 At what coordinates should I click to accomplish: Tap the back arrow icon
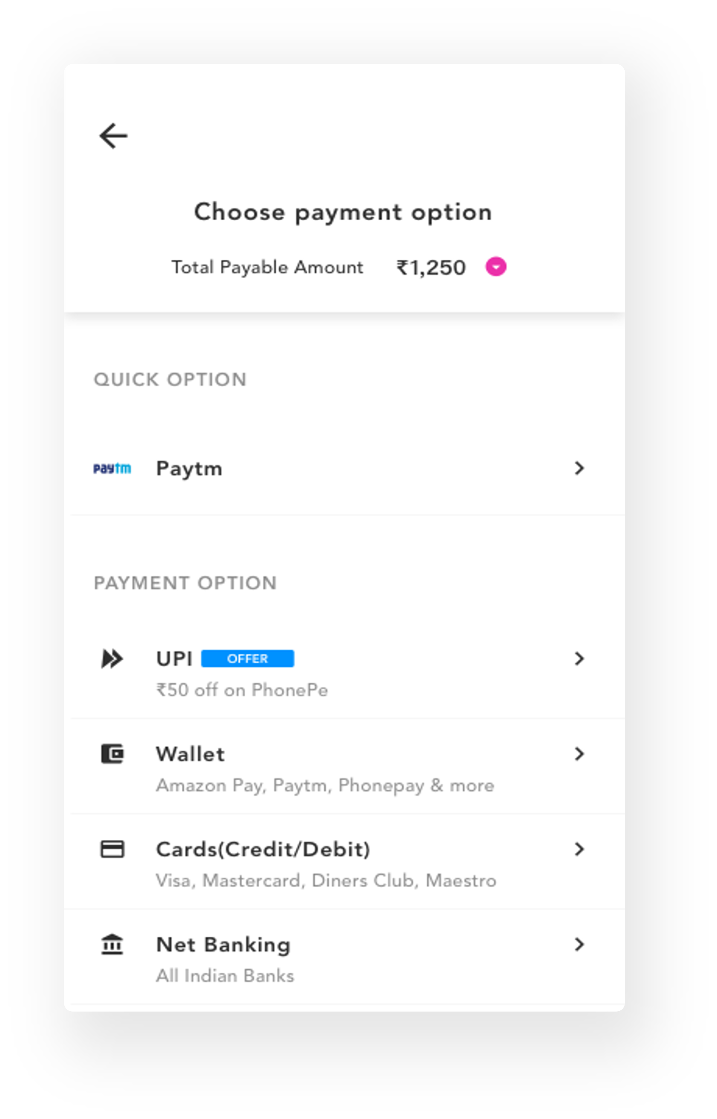point(113,136)
